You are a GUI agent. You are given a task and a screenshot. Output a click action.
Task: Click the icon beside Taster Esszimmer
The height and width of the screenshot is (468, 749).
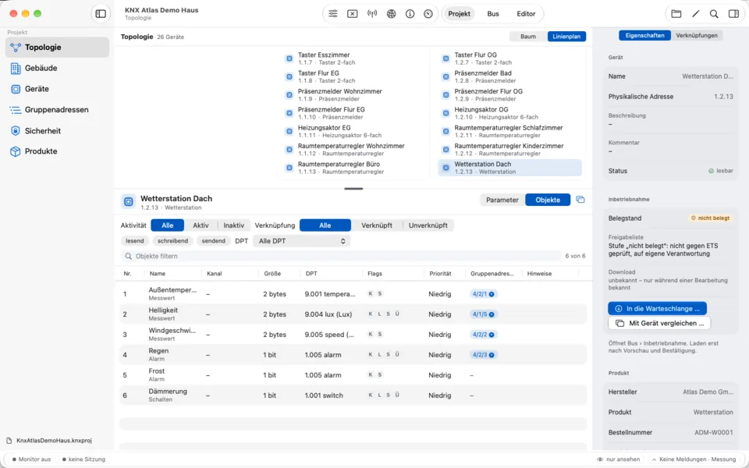(x=289, y=58)
